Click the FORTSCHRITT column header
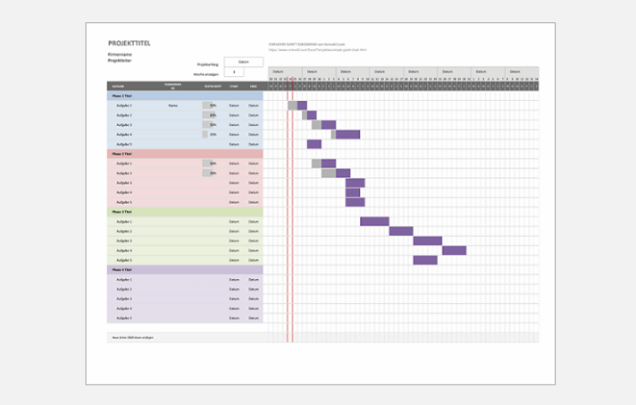This screenshot has height=405, width=636. 213,86
